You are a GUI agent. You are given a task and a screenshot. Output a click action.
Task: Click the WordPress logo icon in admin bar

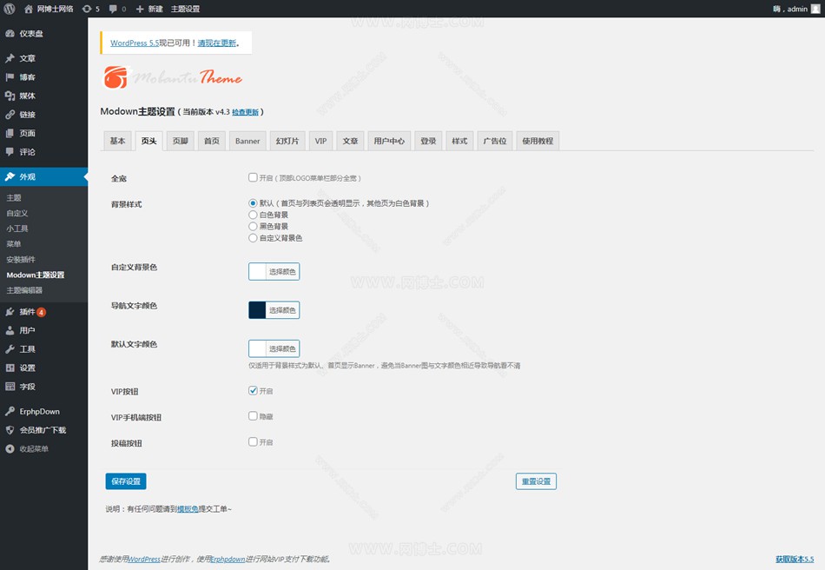(10, 9)
